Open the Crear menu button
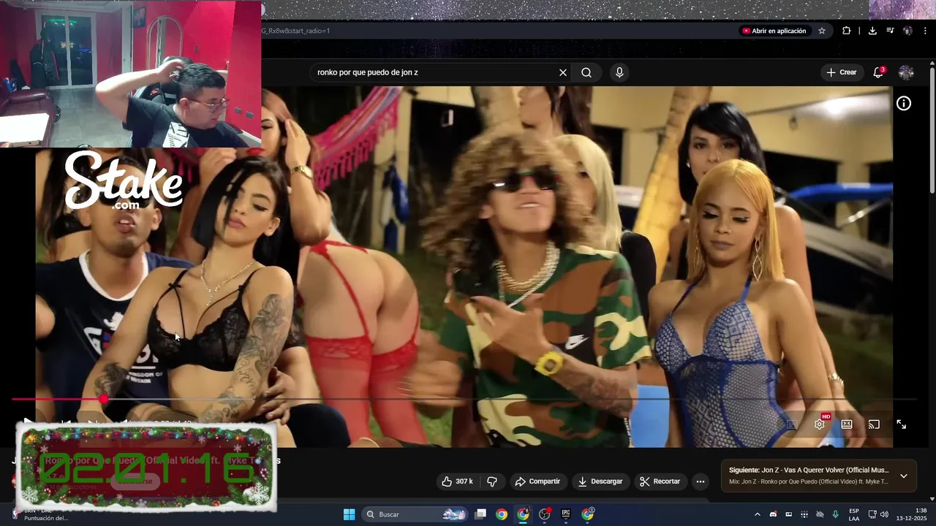Viewport: 936px width, 526px height. (x=841, y=72)
